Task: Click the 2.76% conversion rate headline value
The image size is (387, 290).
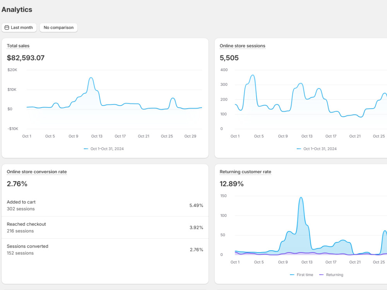Action: (x=17, y=184)
